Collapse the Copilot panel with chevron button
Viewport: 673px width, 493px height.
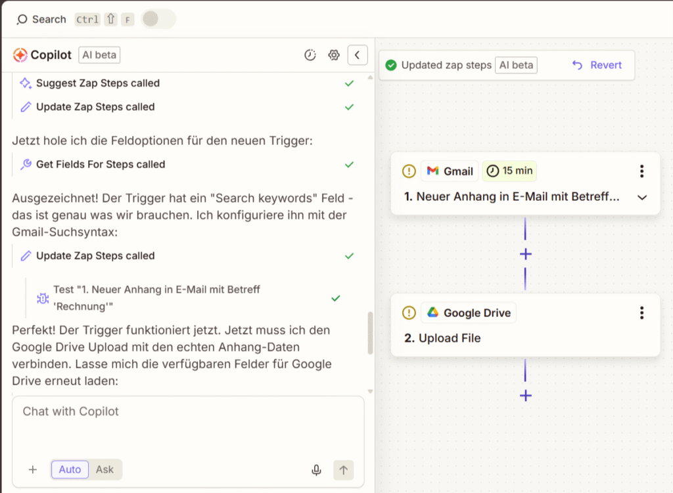coord(357,55)
